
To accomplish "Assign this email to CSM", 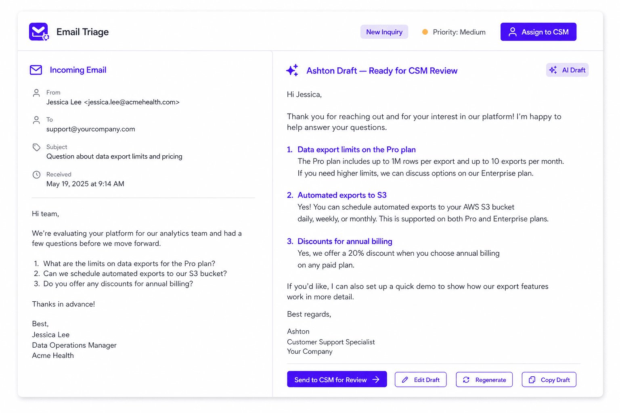I will pyautogui.click(x=538, y=32).
